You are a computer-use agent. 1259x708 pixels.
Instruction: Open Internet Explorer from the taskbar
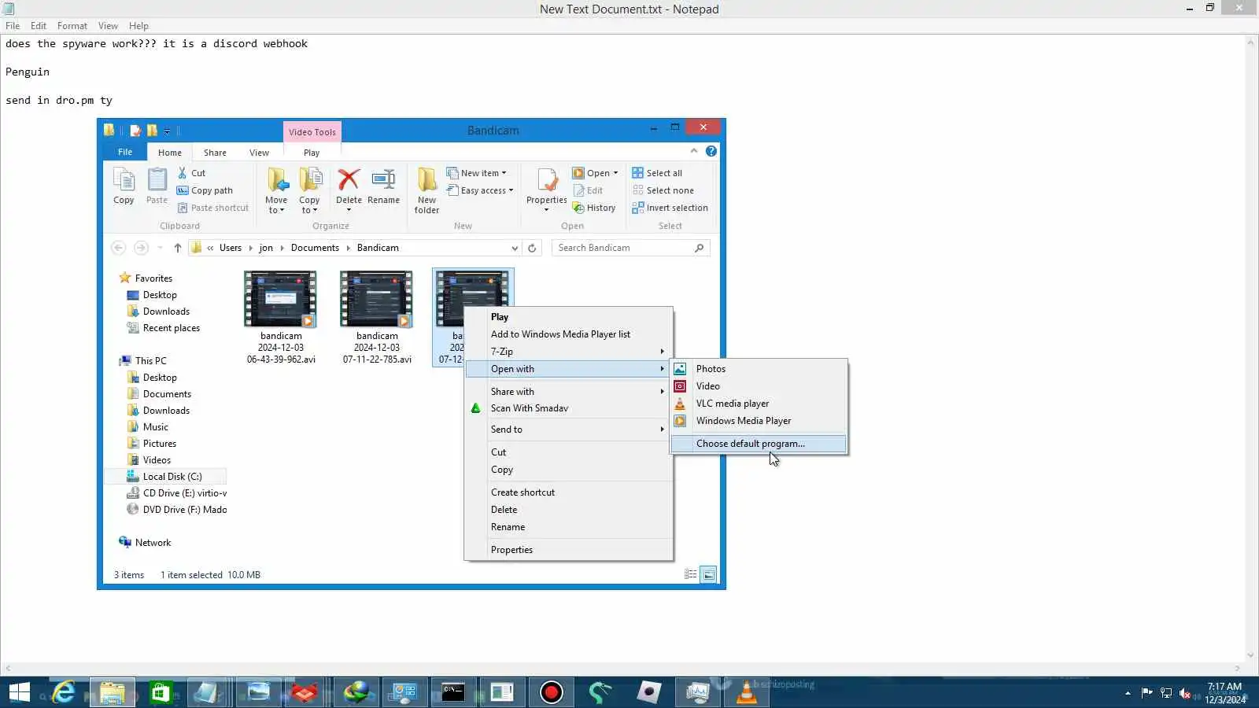pos(65,692)
